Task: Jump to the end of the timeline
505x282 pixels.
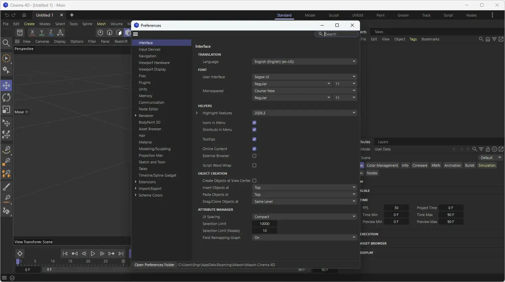Action: 121,254
